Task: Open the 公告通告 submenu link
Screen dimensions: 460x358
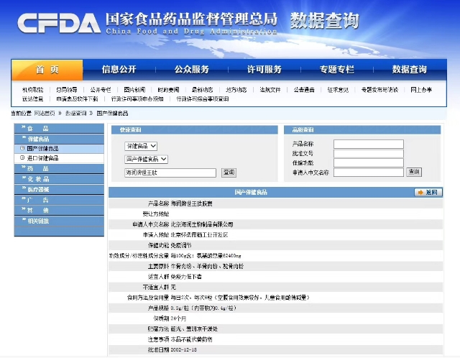Action: [x=304, y=90]
